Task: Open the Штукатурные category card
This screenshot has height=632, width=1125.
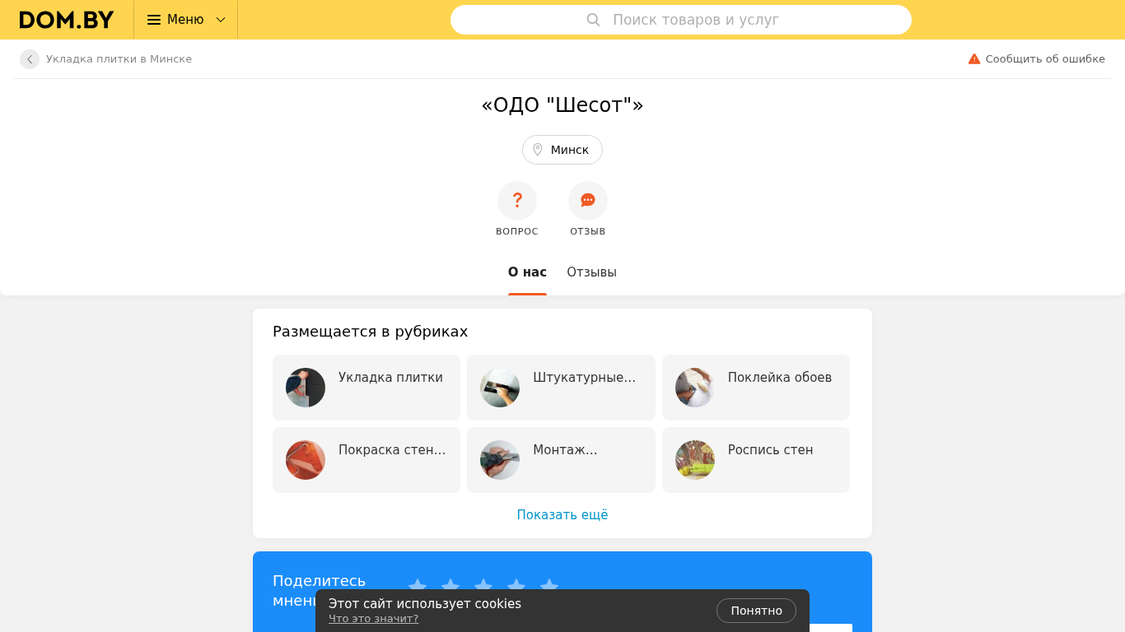Action: click(x=561, y=388)
